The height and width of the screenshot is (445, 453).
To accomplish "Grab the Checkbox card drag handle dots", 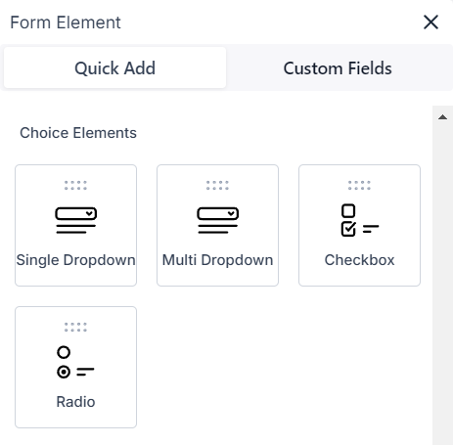I will point(359,185).
